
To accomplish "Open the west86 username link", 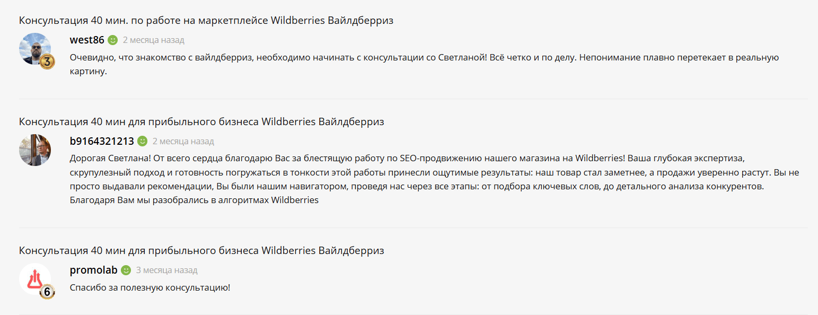I will coord(87,40).
